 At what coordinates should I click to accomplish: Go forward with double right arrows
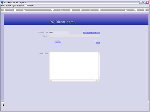[x=81, y=10]
